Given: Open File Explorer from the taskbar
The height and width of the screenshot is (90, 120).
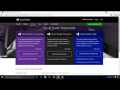Looking at the screenshot, I should click(45, 77).
